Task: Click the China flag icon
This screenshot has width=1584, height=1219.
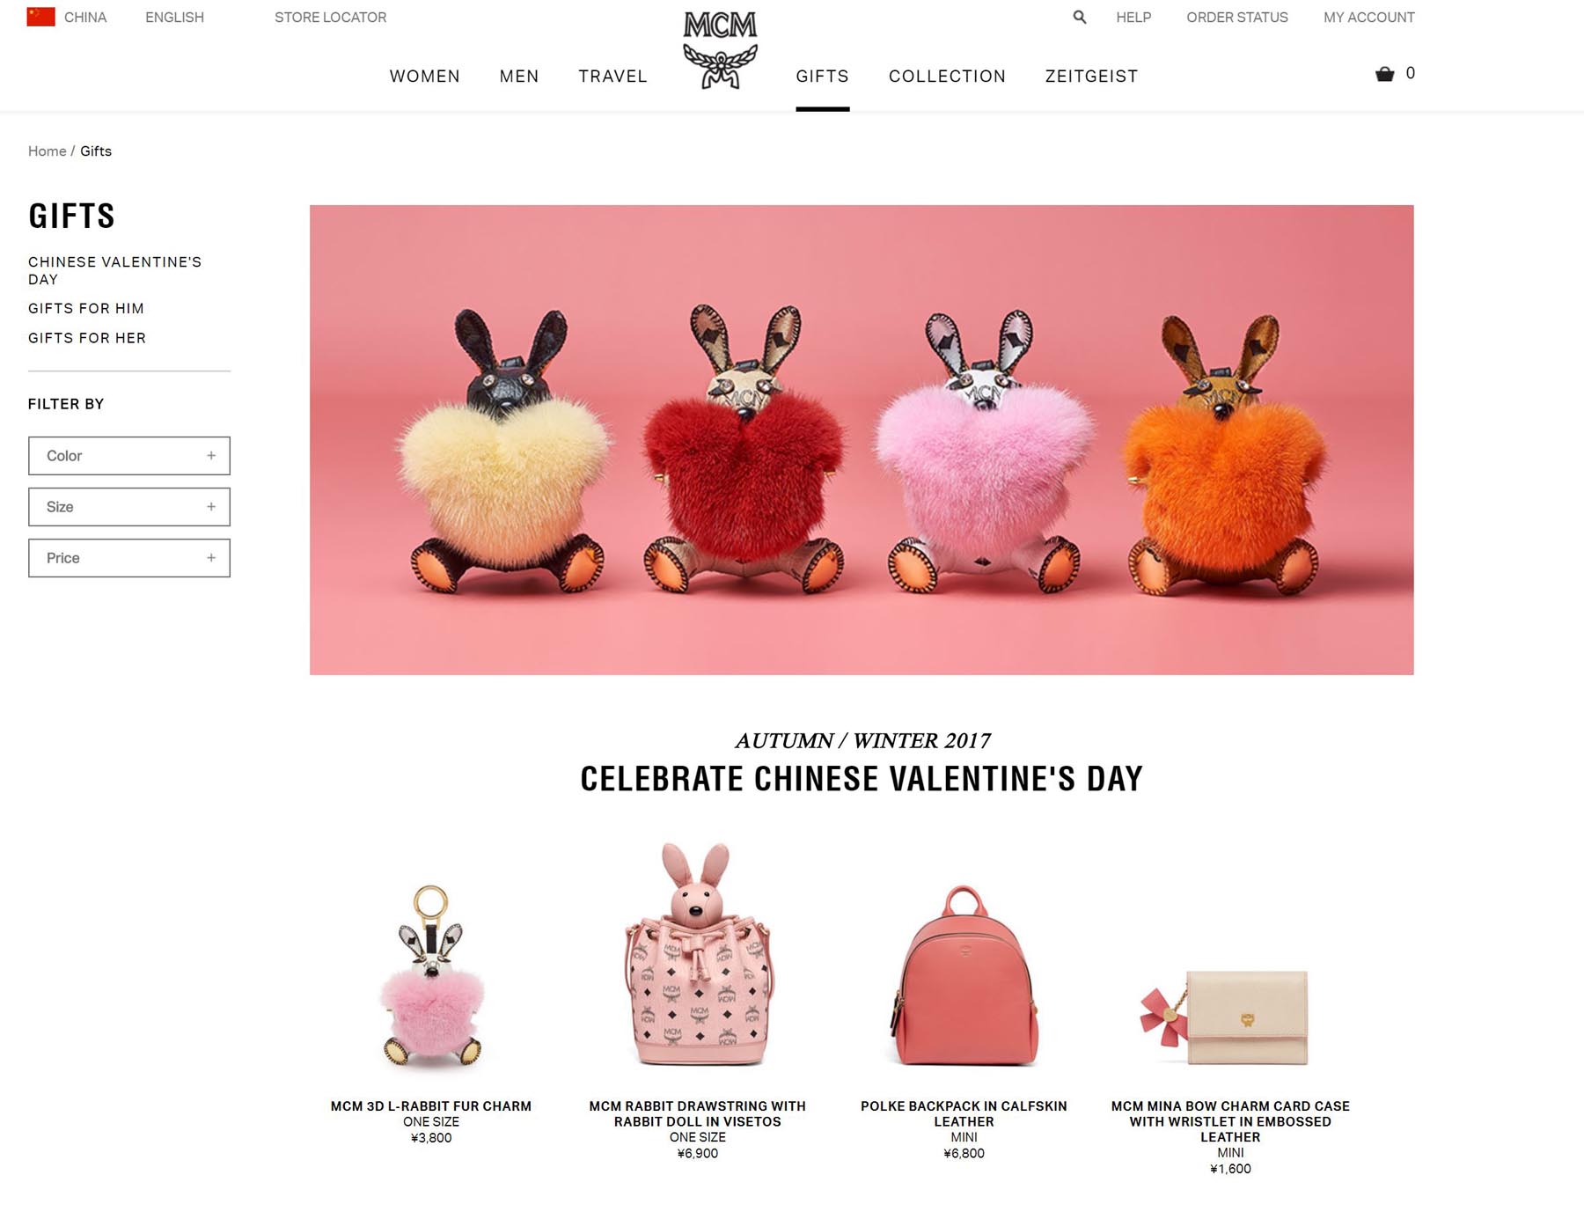Action: pos(40,17)
